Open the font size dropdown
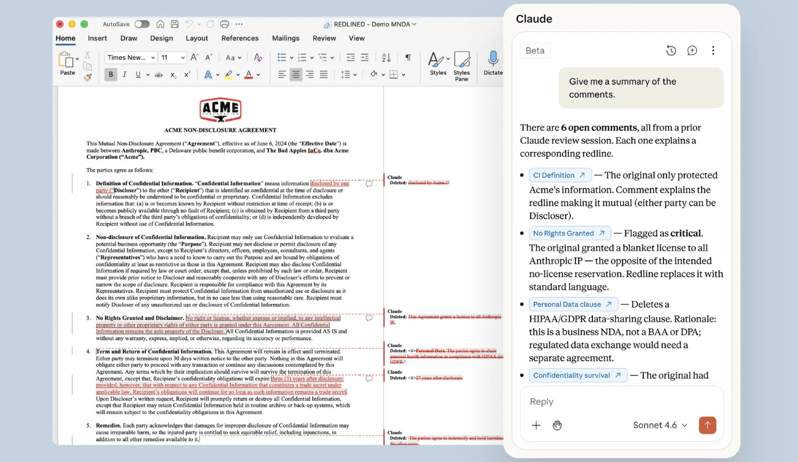 click(x=183, y=57)
